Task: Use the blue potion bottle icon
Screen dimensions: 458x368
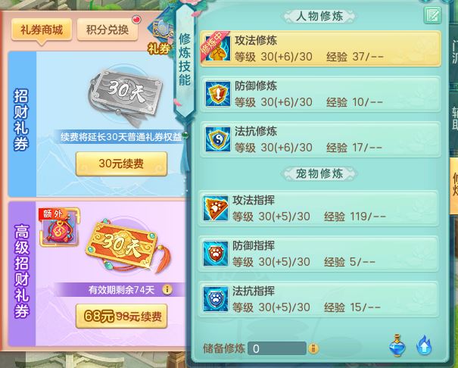Action: pyautogui.click(x=397, y=345)
